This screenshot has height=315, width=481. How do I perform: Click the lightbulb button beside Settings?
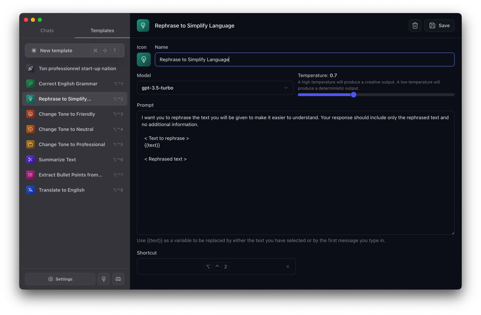(104, 279)
